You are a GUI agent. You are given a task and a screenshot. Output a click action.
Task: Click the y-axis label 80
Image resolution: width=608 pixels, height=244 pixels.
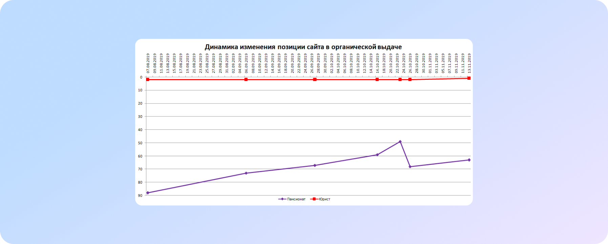click(140, 182)
